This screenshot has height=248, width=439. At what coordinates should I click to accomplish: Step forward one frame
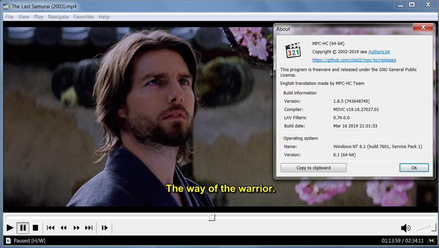click(x=105, y=228)
